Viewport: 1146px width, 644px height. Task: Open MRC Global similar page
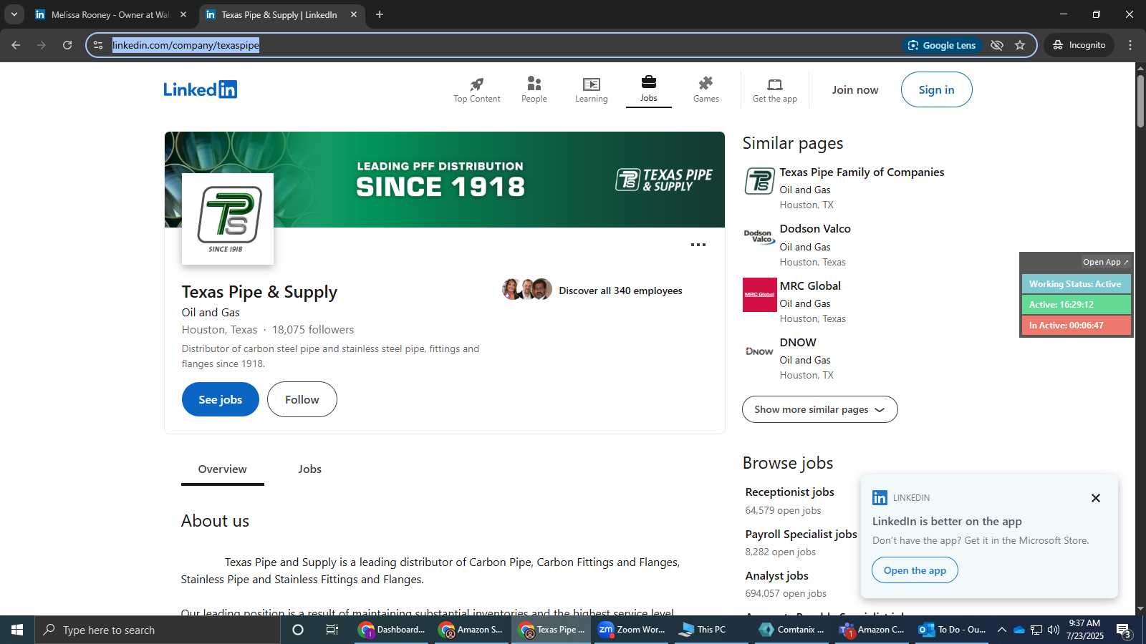[x=810, y=286]
